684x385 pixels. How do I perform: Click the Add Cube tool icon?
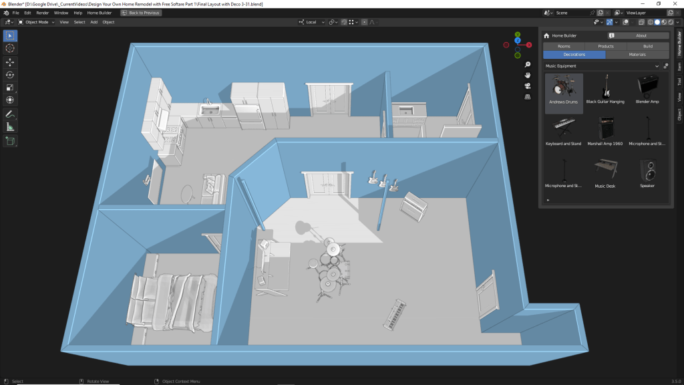click(10, 141)
